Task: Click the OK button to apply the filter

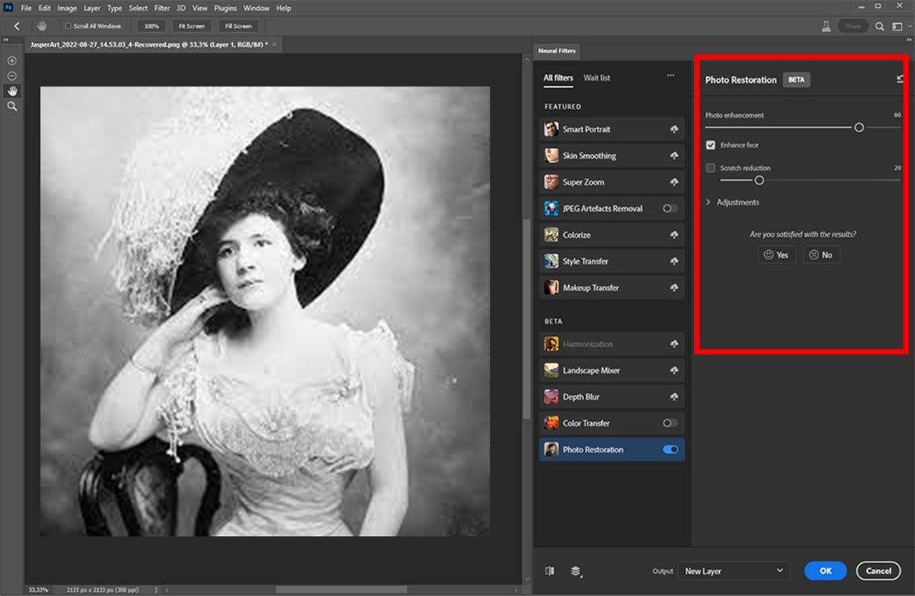Action: pyautogui.click(x=825, y=570)
